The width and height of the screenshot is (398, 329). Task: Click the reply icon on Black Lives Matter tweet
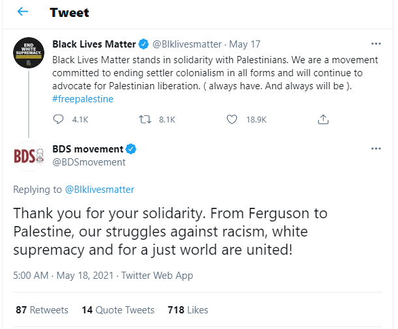58,119
